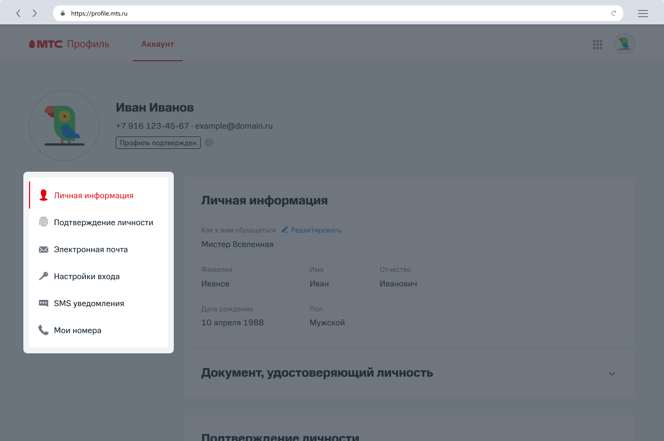Click the red person icon in sidebar

[x=44, y=195]
